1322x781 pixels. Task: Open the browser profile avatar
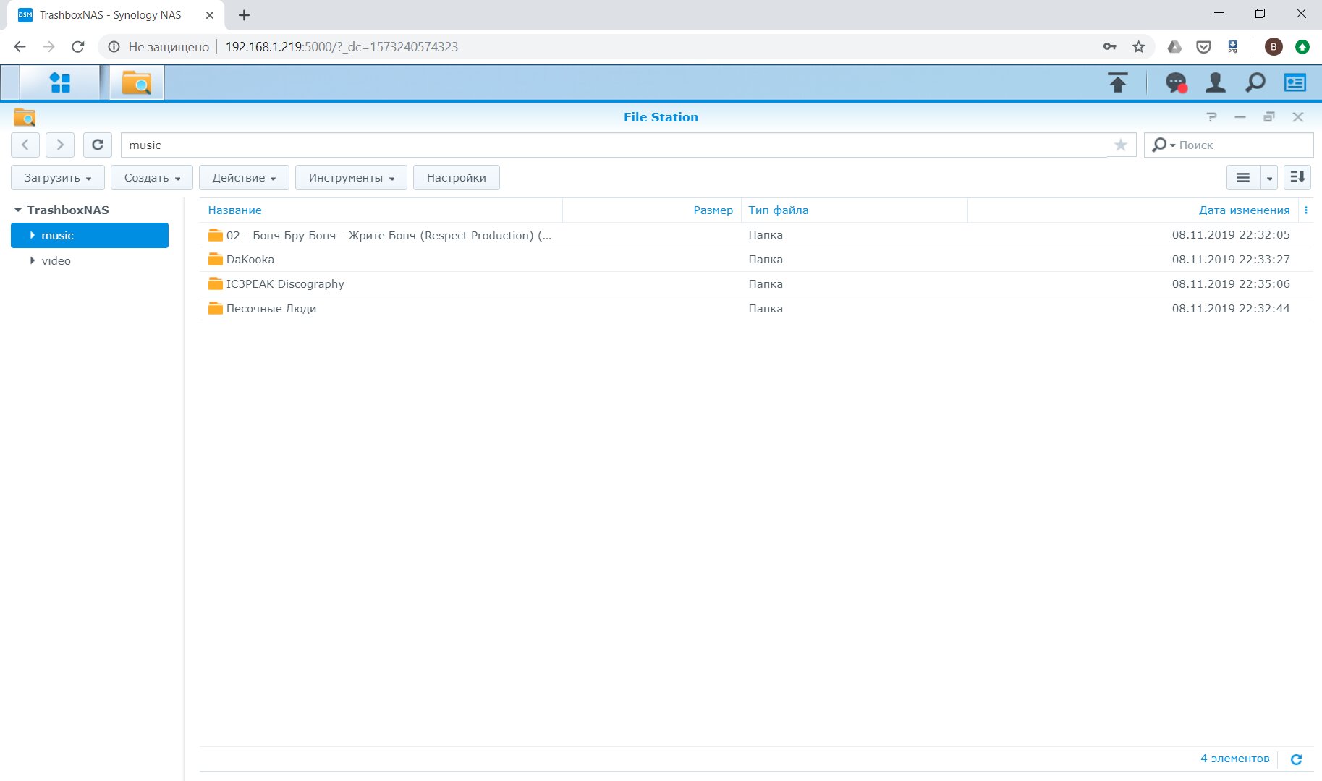tap(1274, 47)
